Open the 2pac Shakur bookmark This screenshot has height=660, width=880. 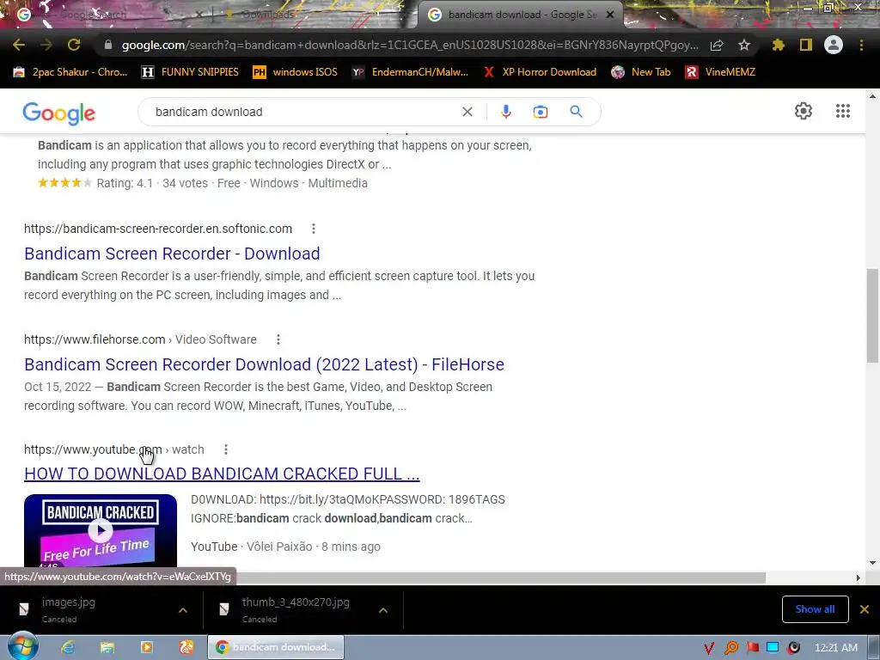click(70, 72)
